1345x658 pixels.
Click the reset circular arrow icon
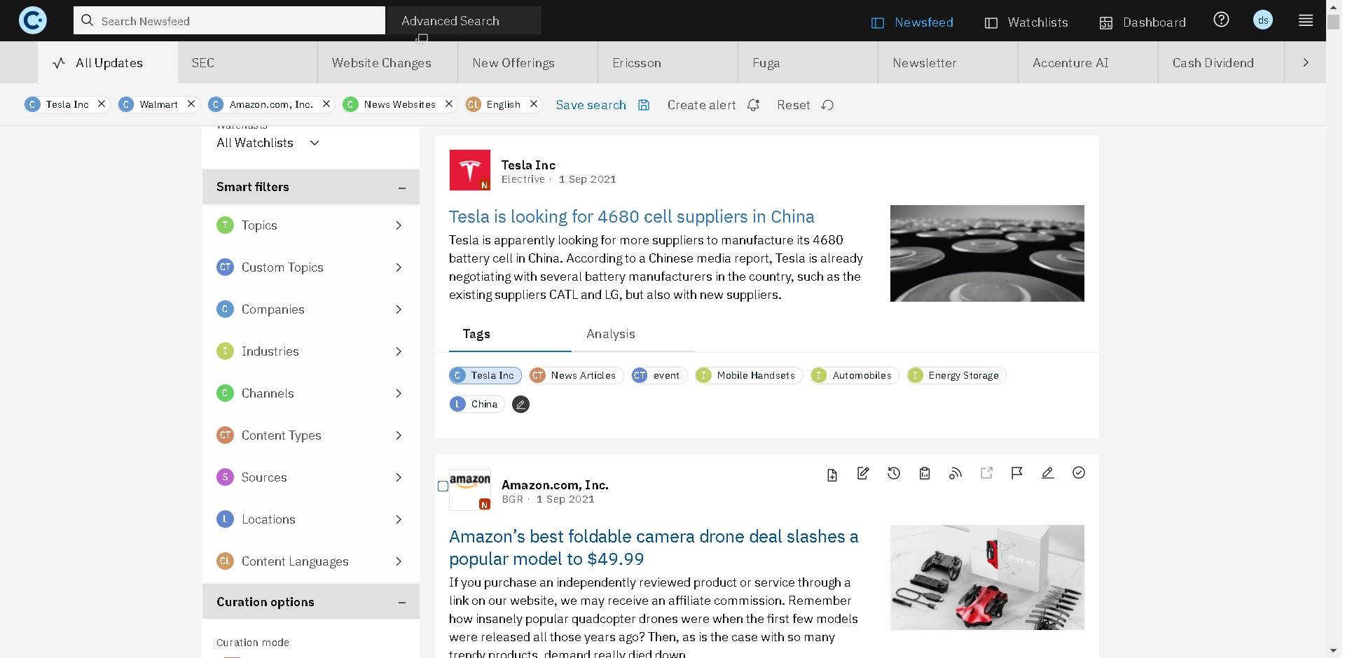(827, 105)
